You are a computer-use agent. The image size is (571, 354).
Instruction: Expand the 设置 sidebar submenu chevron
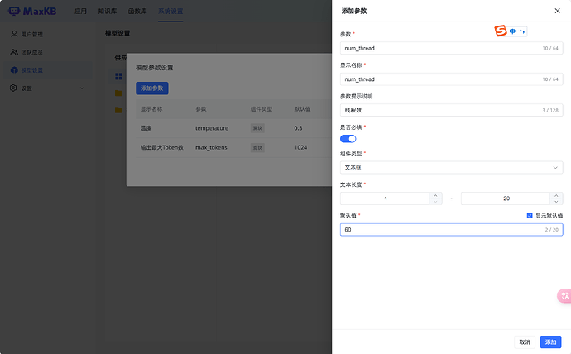pyautogui.click(x=82, y=88)
